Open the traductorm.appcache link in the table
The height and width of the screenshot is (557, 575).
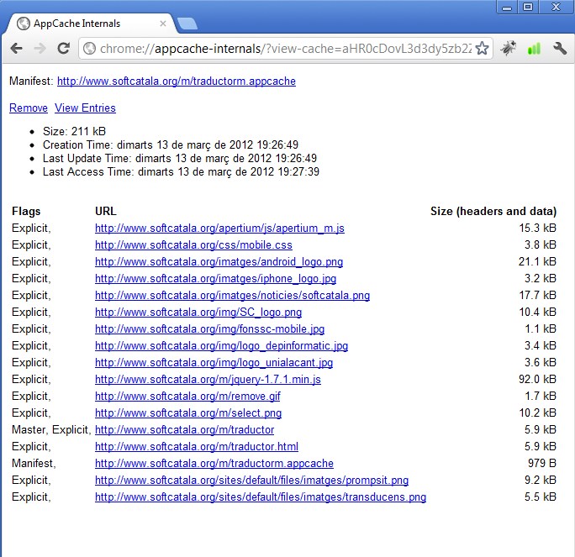coord(214,464)
